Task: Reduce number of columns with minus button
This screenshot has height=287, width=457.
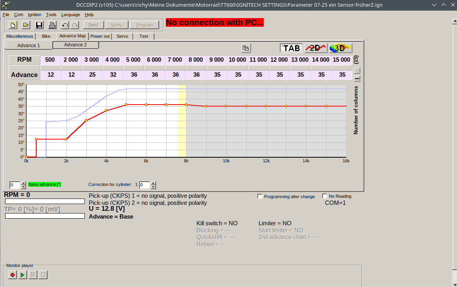Action: coord(357,78)
